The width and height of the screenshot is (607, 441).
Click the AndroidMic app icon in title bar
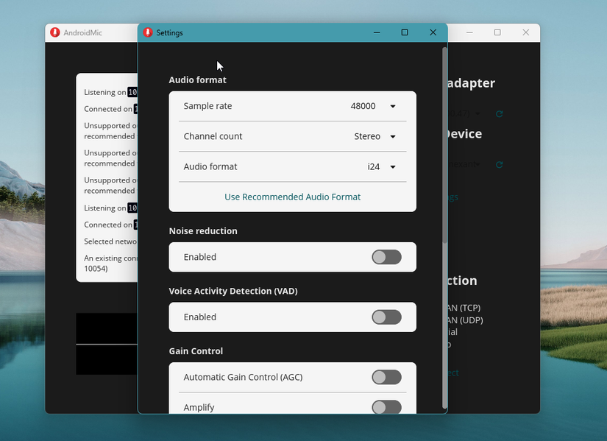(x=55, y=32)
